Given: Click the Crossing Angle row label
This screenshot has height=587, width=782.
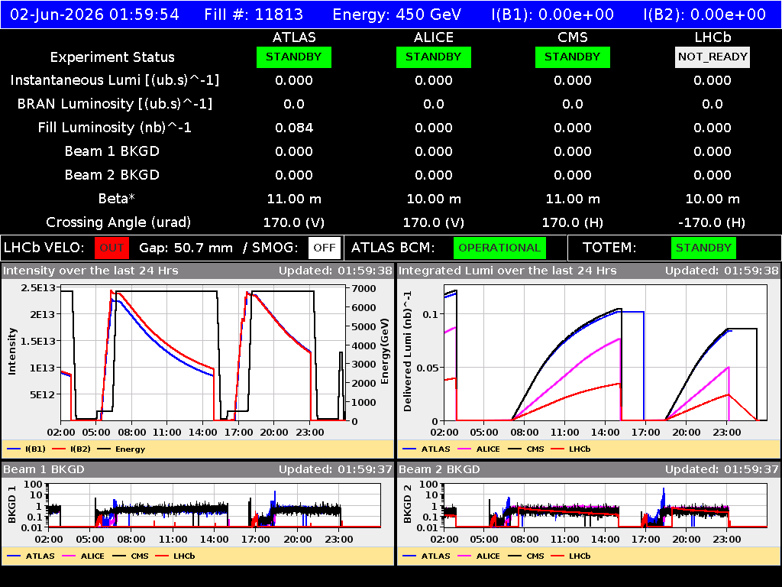Looking at the screenshot, I should pos(118,222).
